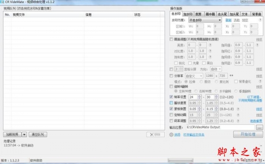Switch to the 画中画 tab
The image size is (265, 164).
(210, 14)
